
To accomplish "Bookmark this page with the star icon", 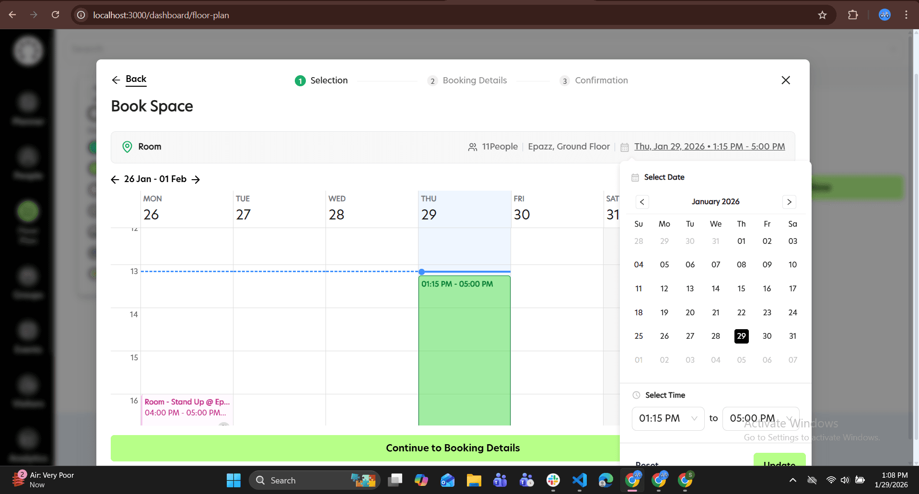I will tap(822, 15).
